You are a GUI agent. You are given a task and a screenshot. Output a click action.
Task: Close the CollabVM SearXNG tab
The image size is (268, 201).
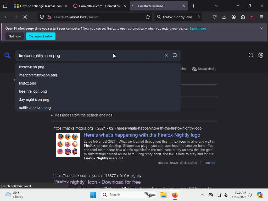183,6
